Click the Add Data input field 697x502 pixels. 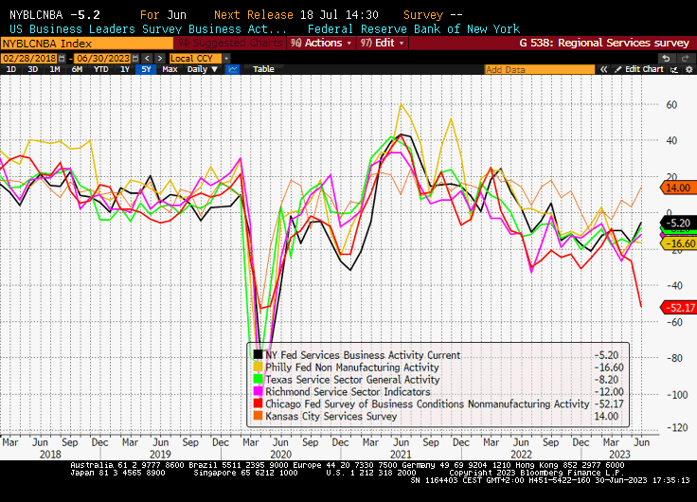coord(539,69)
